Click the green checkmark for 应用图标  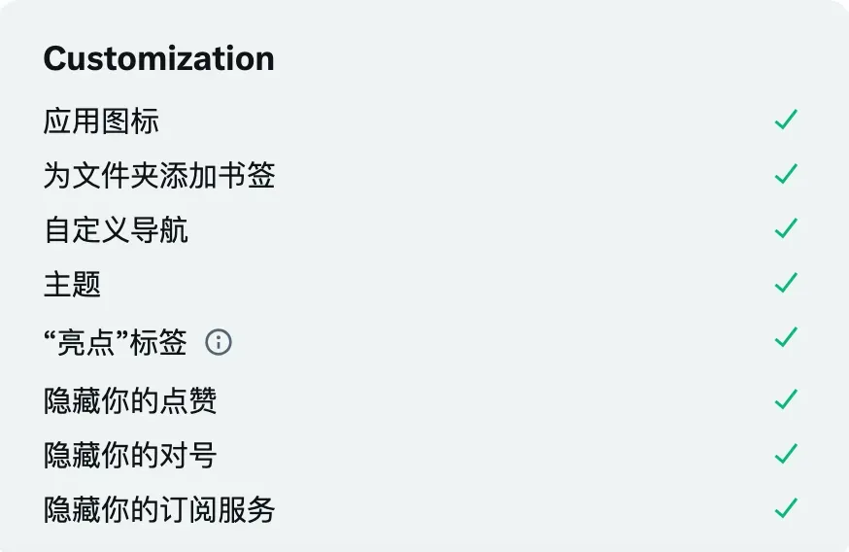point(786,121)
